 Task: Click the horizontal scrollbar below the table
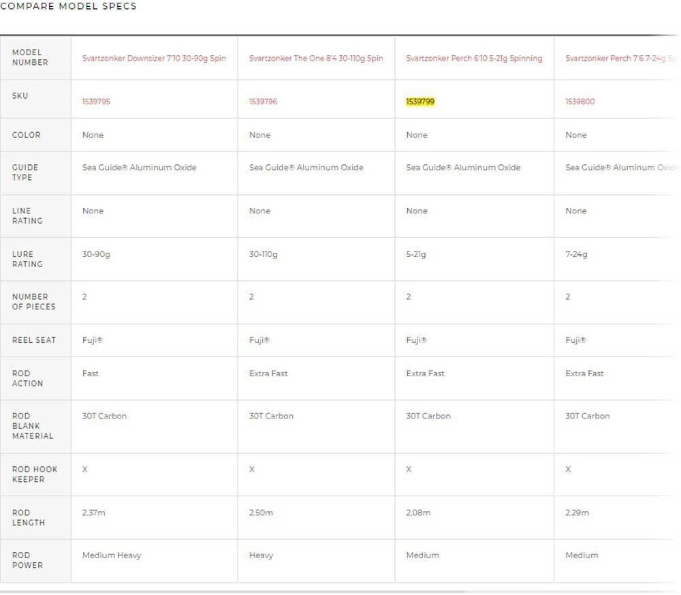click(x=232, y=592)
